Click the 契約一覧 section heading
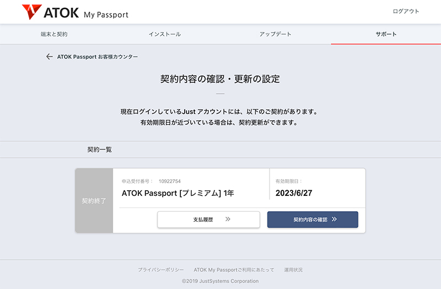 coord(99,149)
